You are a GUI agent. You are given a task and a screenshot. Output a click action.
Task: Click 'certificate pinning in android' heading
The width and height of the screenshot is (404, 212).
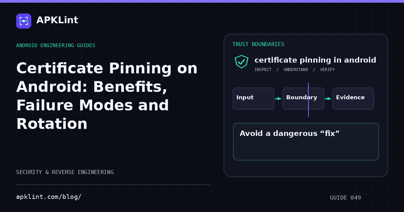315,60
